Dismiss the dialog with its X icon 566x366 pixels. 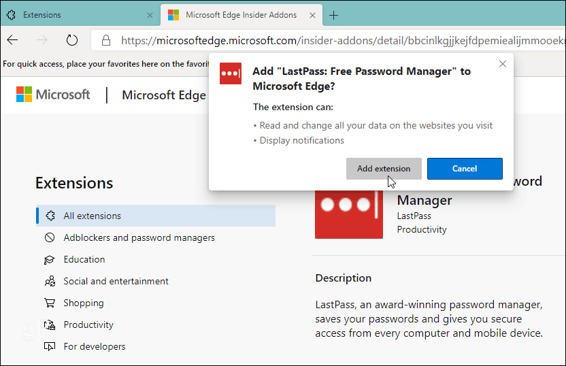pyautogui.click(x=503, y=64)
